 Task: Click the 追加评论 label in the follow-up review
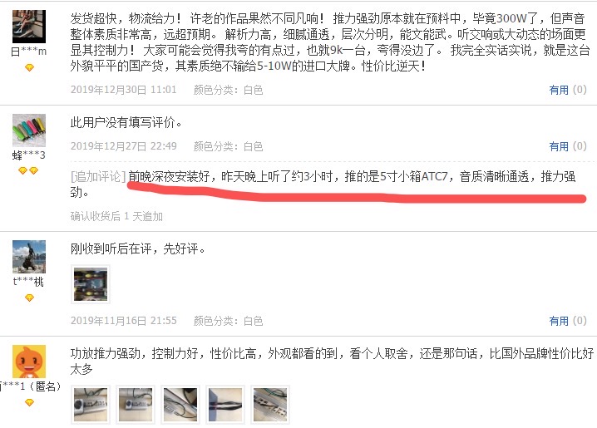point(98,176)
